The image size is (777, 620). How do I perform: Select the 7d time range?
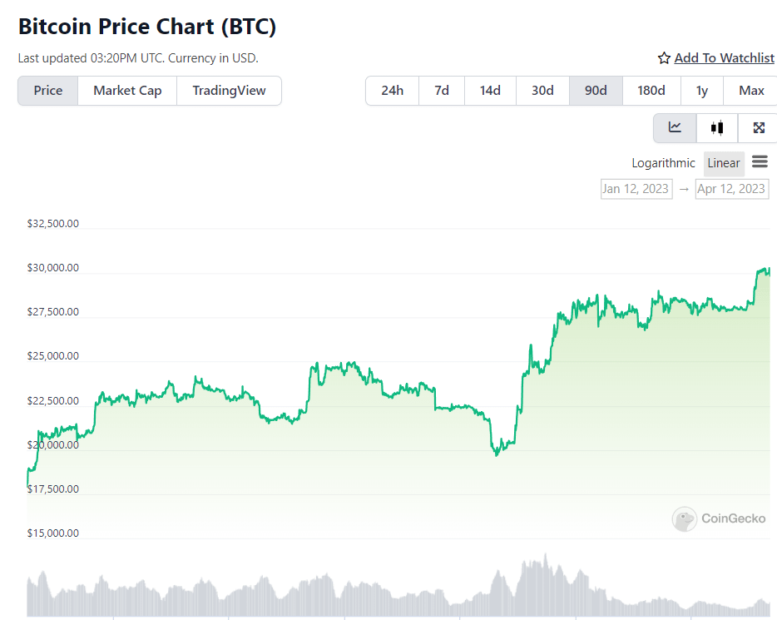click(442, 91)
